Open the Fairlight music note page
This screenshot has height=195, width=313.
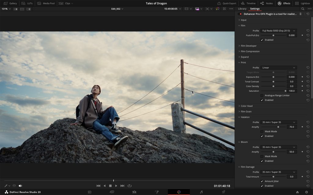point(201,192)
